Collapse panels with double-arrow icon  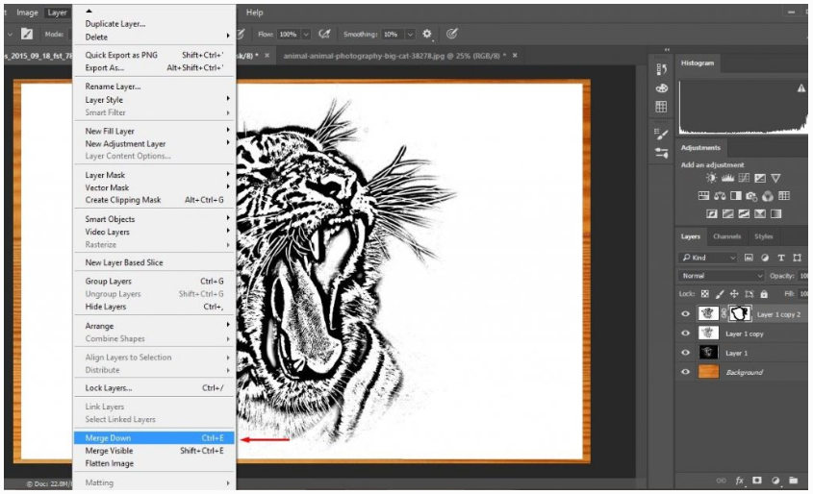[667, 50]
